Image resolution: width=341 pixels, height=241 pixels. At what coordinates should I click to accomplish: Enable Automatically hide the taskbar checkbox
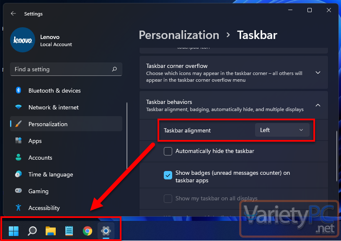(168, 151)
